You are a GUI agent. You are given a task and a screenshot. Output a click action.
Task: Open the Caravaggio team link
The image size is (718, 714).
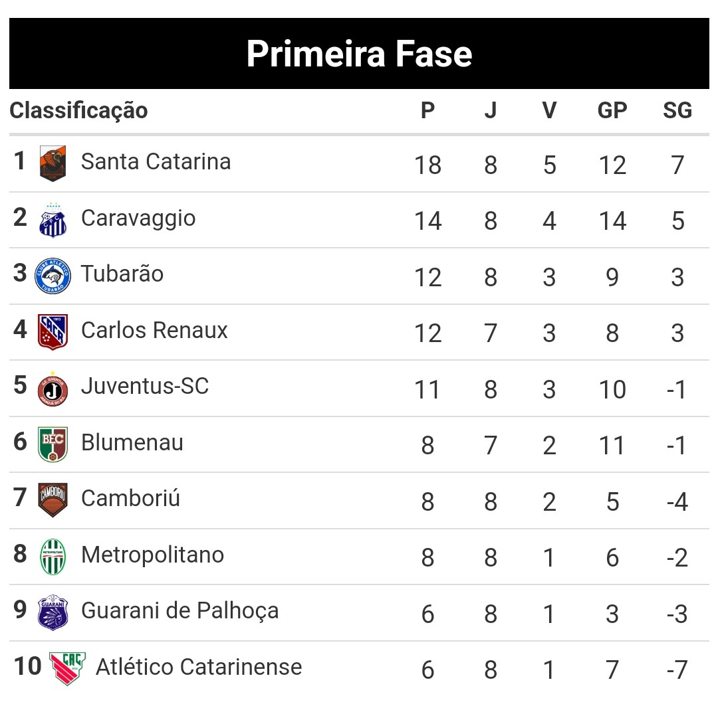pos(138,218)
